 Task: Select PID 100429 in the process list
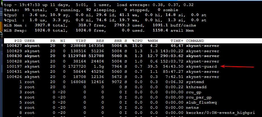[14, 51]
